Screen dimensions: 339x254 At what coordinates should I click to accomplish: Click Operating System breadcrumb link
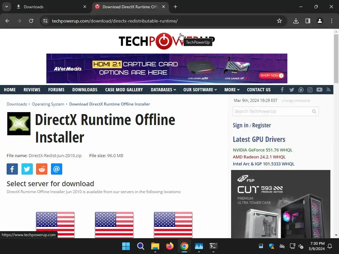48,104
